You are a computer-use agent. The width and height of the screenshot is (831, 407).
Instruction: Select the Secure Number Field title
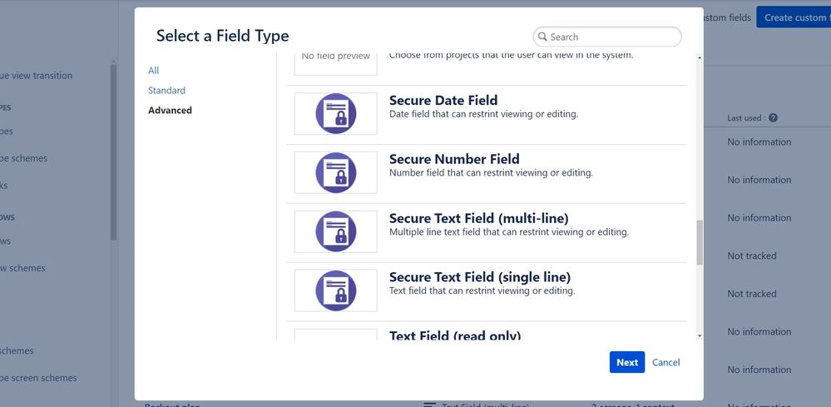coord(454,159)
